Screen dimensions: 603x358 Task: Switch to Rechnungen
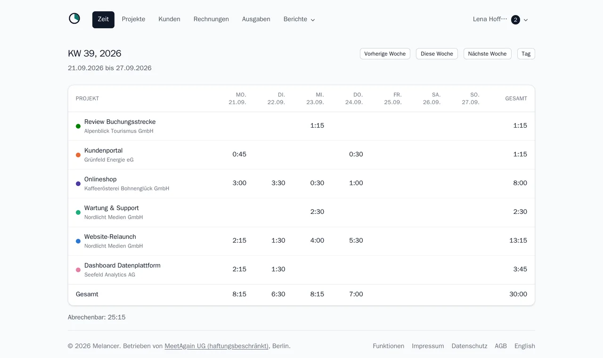click(x=211, y=19)
